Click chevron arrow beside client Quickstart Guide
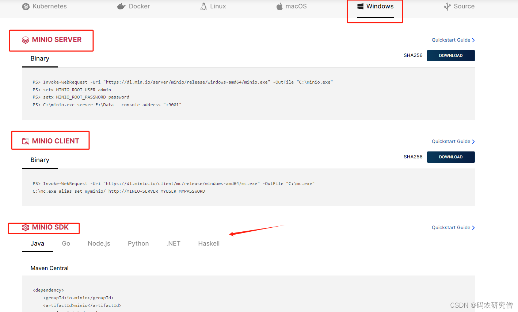The height and width of the screenshot is (312, 518). coord(473,142)
